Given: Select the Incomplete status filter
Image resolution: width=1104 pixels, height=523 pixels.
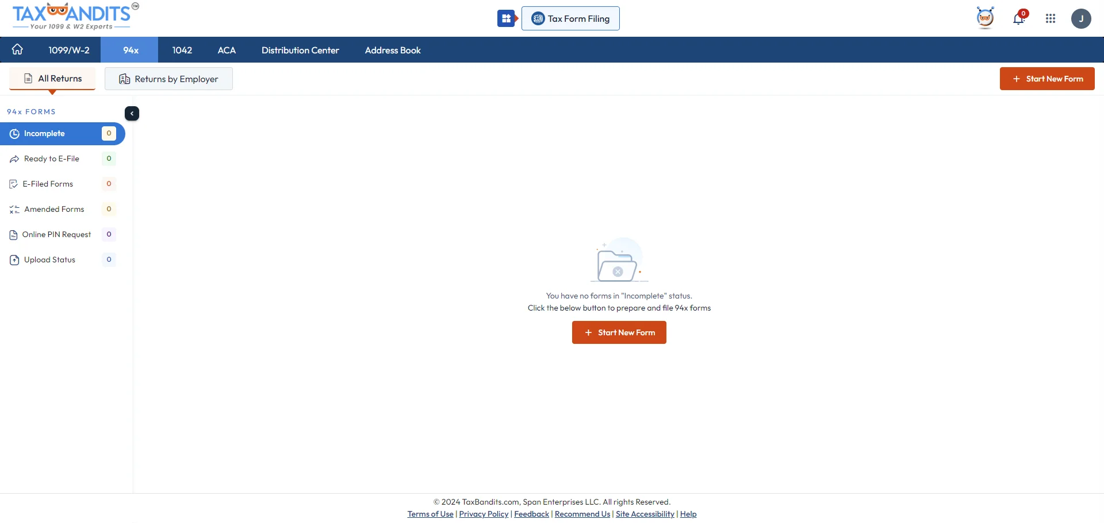Looking at the screenshot, I should [44, 133].
